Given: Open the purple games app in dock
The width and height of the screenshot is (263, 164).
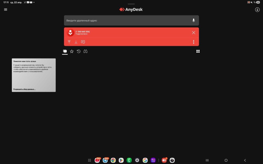Looking at the screenshot, I should (153, 160).
